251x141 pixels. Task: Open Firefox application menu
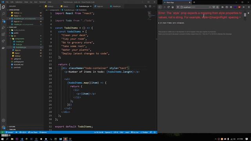[249, 7]
